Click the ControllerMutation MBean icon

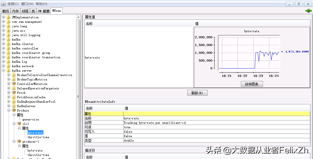pyautogui.click(x=14, y=84)
